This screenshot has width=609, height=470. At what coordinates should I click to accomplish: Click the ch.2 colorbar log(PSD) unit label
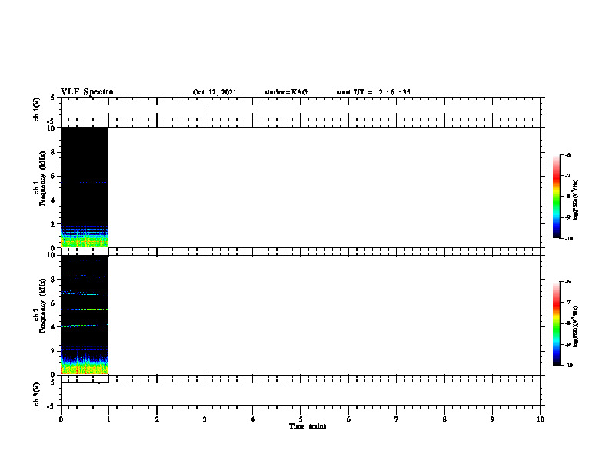point(575,327)
